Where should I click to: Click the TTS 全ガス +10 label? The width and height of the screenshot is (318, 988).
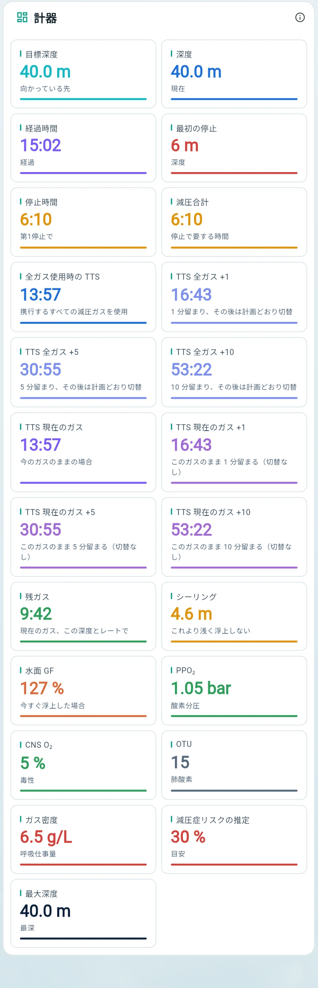[205, 352]
